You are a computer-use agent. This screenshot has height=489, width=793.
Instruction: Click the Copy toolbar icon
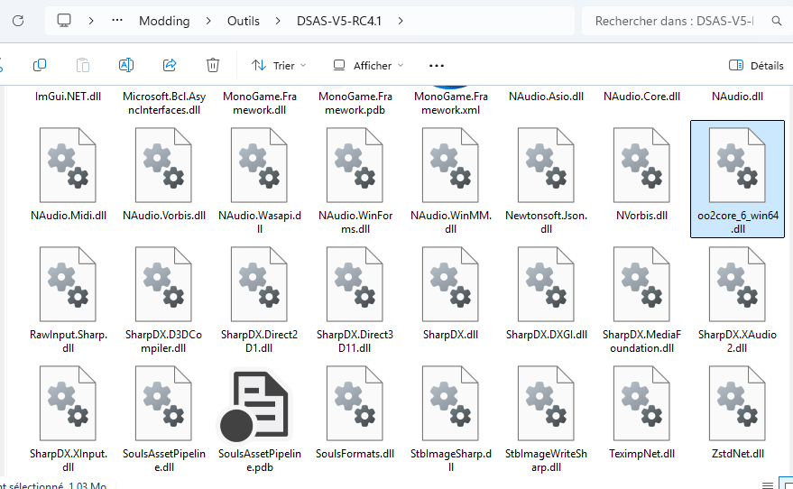click(x=40, y=65)
